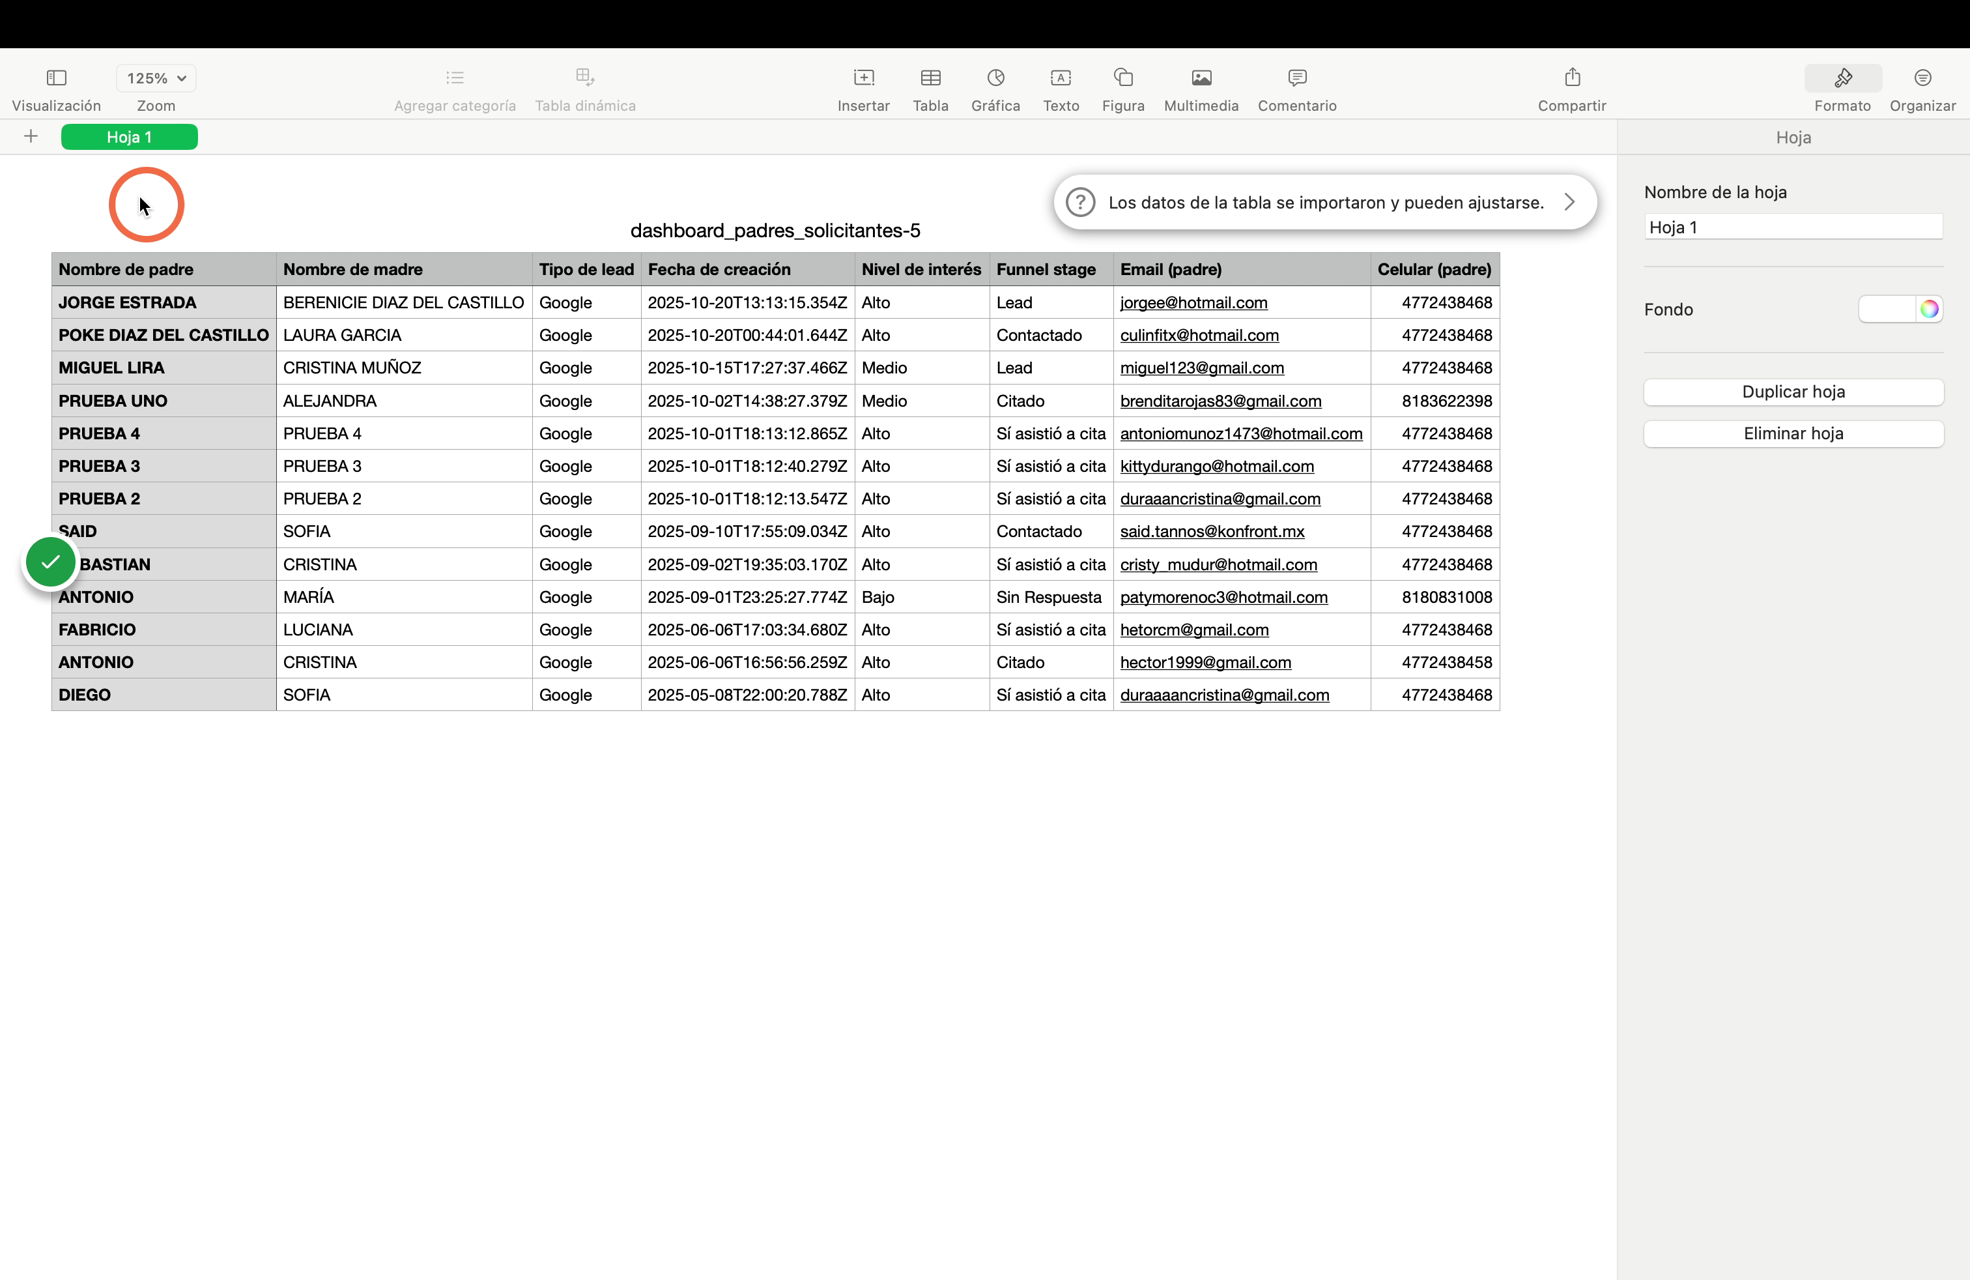Open email link jorgee@hotmail.com

tap(1193, 303)
